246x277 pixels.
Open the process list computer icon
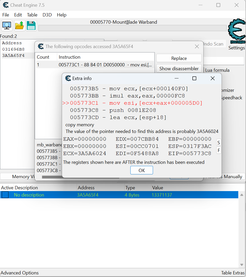pos(7,26)
